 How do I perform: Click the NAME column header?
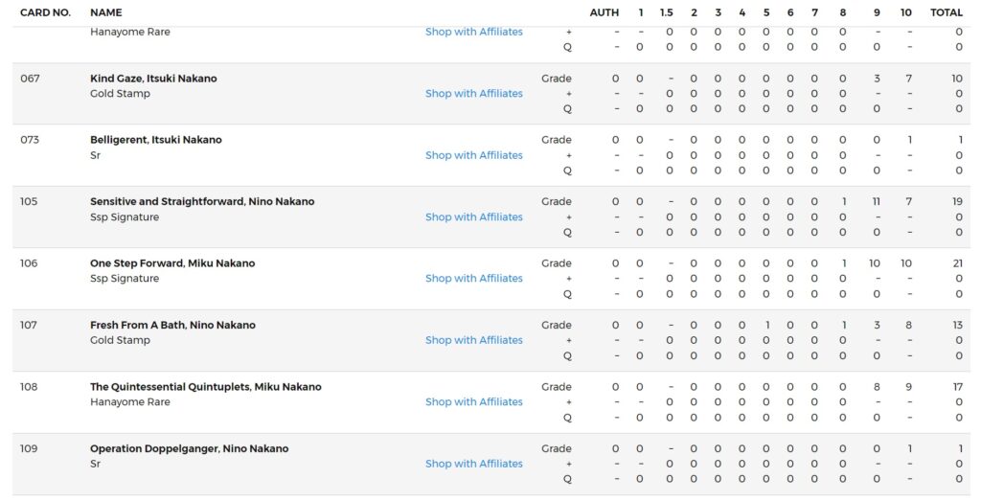(x=106, y=12)
